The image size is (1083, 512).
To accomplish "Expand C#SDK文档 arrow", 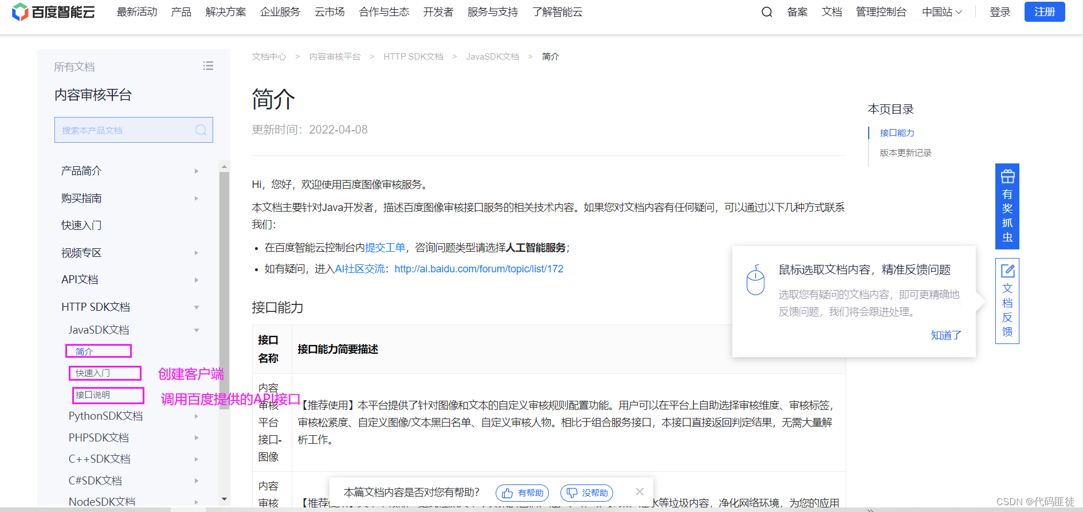I will pos(197,481).
